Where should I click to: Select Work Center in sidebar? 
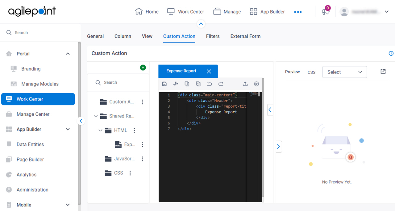click(38, 99)
